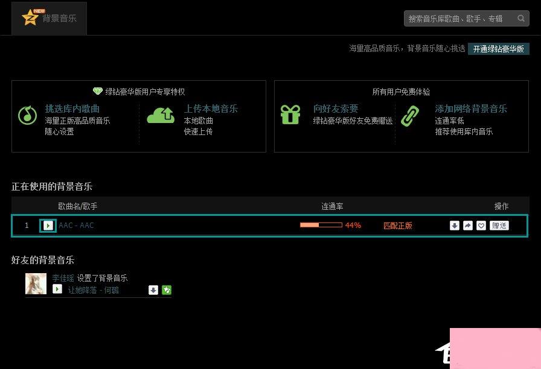
Task: Download the AAC song using arrow icon
Action: [x=455, y=225]
